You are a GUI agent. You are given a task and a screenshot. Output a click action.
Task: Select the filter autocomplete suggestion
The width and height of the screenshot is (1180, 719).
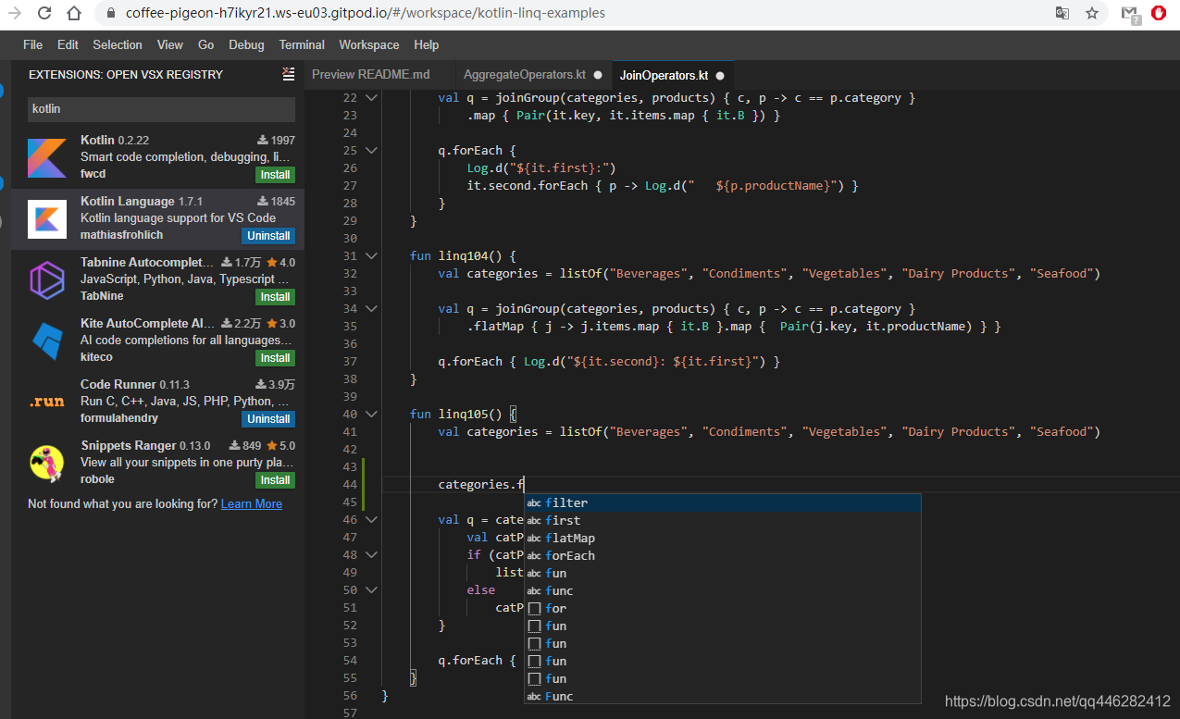723,502
